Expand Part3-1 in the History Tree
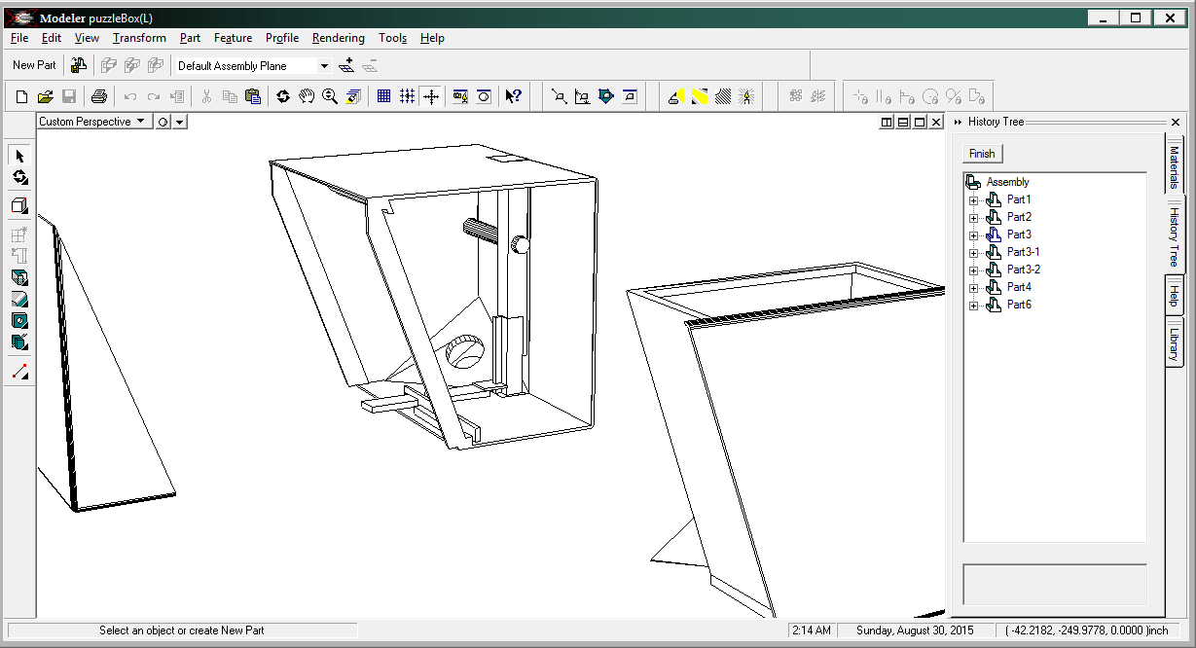The width and height of the screenshot is (1196, 648). coord(973,253)
